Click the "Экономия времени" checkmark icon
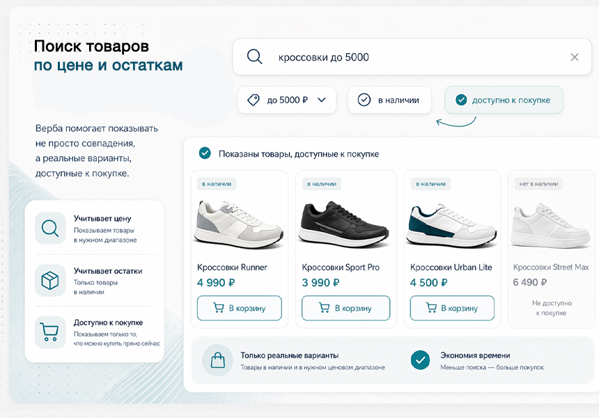Image resolution: width=599 pixels, height=418 pixels. (x=420, y=360)
